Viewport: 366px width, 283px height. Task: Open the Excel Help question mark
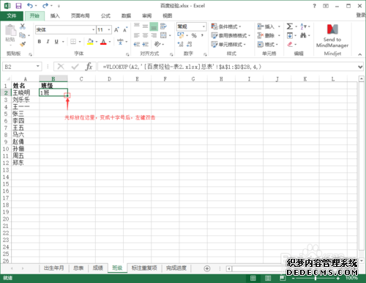[x=314, y=6]
